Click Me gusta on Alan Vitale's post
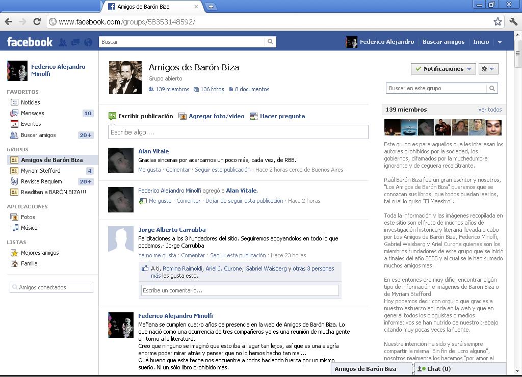Screen dimensions: 522x377 [149, 170]
